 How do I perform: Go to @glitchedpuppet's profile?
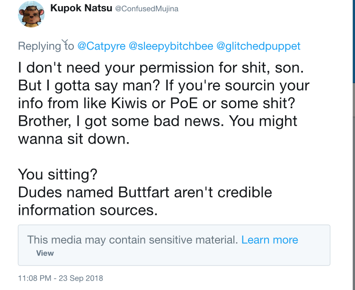pos(258,46)
